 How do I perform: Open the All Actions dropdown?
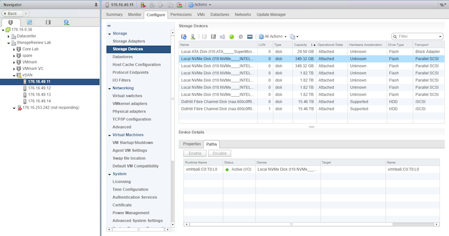coord(273,36)
